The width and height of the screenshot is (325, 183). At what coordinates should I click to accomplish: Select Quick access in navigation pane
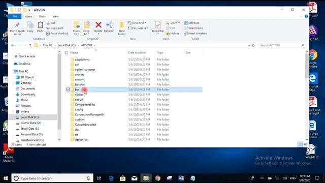click(x=27, y=56)
